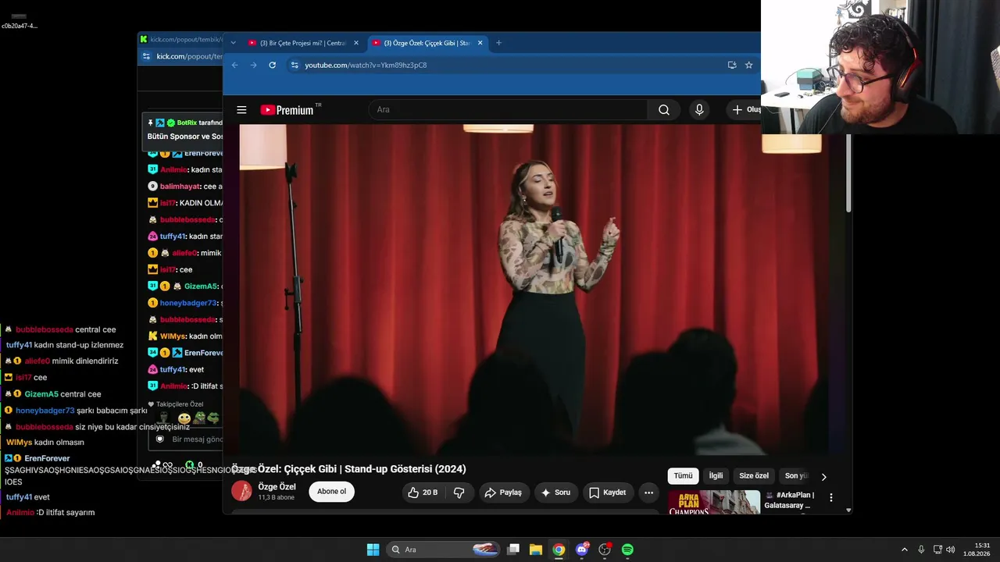The width and height of the screenshot is (1000, 562).
Task: Click BotRix pinned message in Kick chat
Action: coord(184,130)
